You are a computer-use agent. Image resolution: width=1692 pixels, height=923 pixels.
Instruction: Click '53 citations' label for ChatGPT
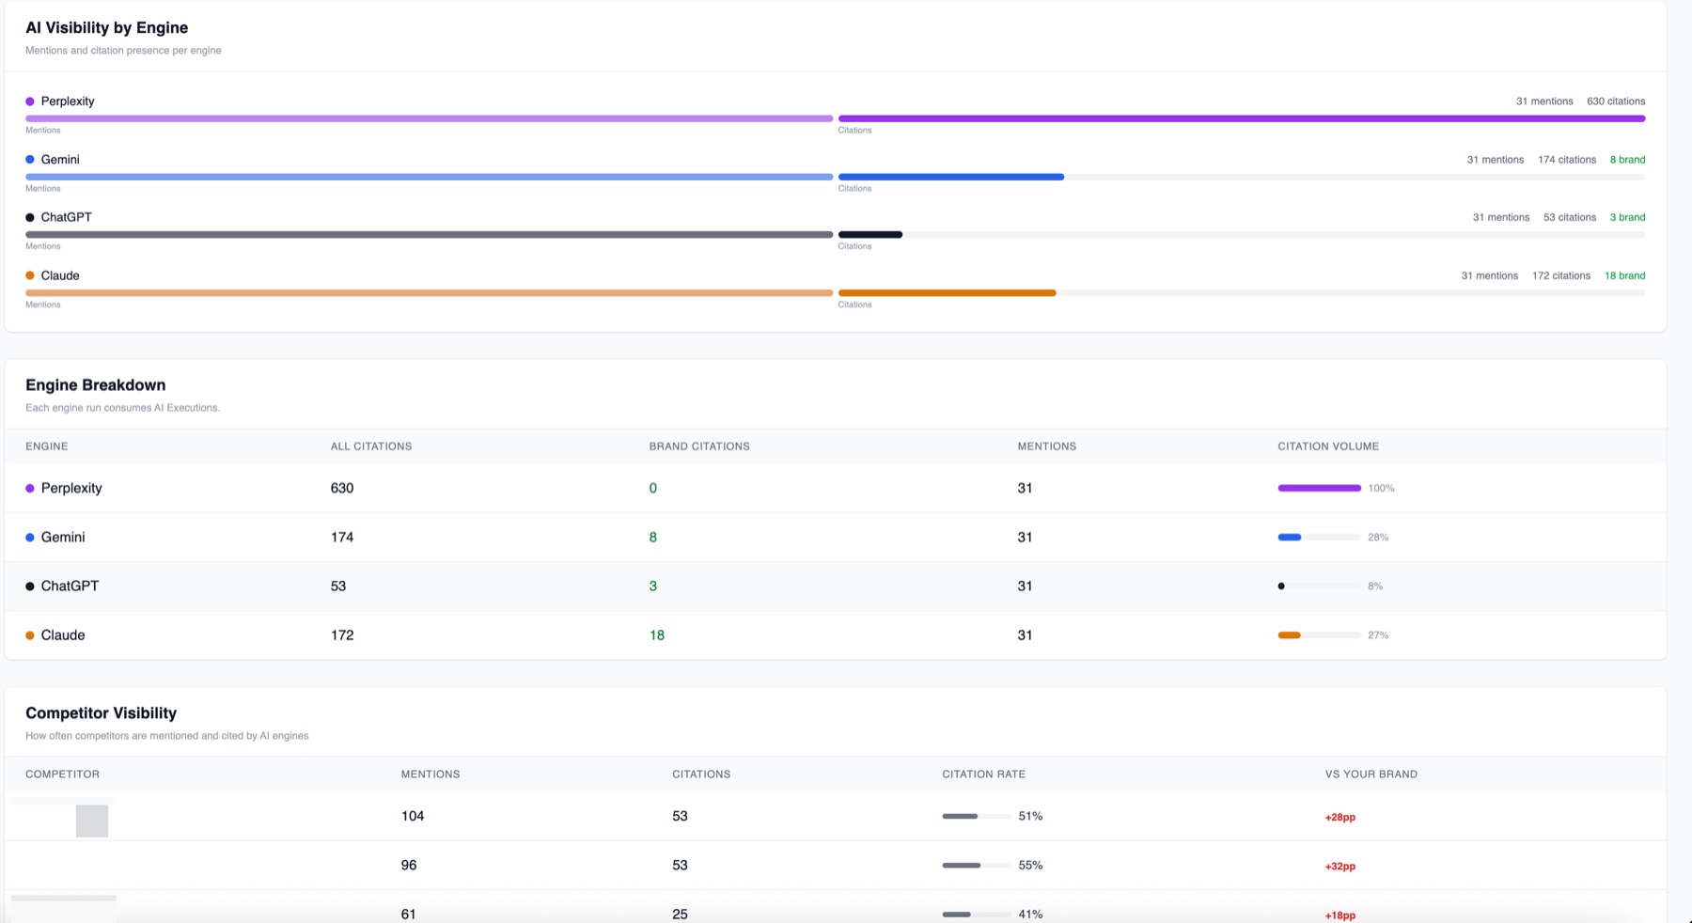point(1570,217)
